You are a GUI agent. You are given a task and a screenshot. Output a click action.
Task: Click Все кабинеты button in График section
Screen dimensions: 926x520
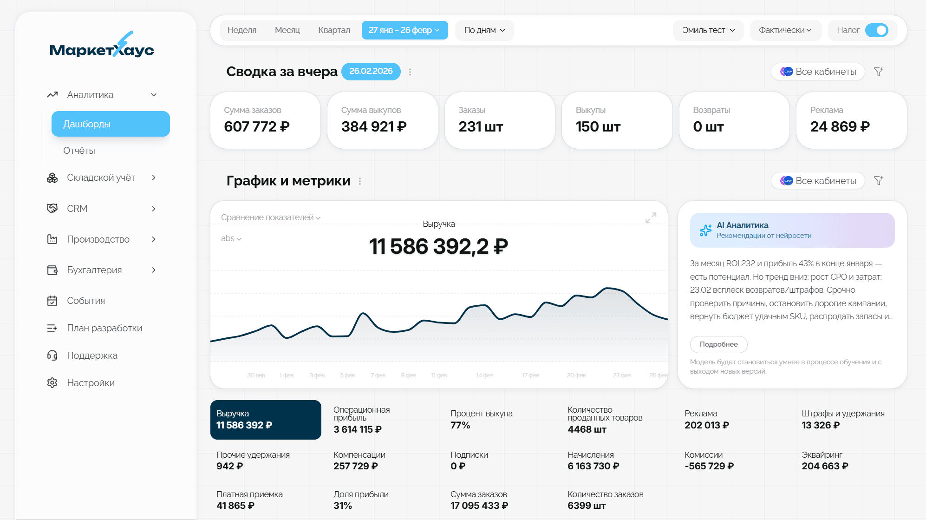(x=818, y=181)
